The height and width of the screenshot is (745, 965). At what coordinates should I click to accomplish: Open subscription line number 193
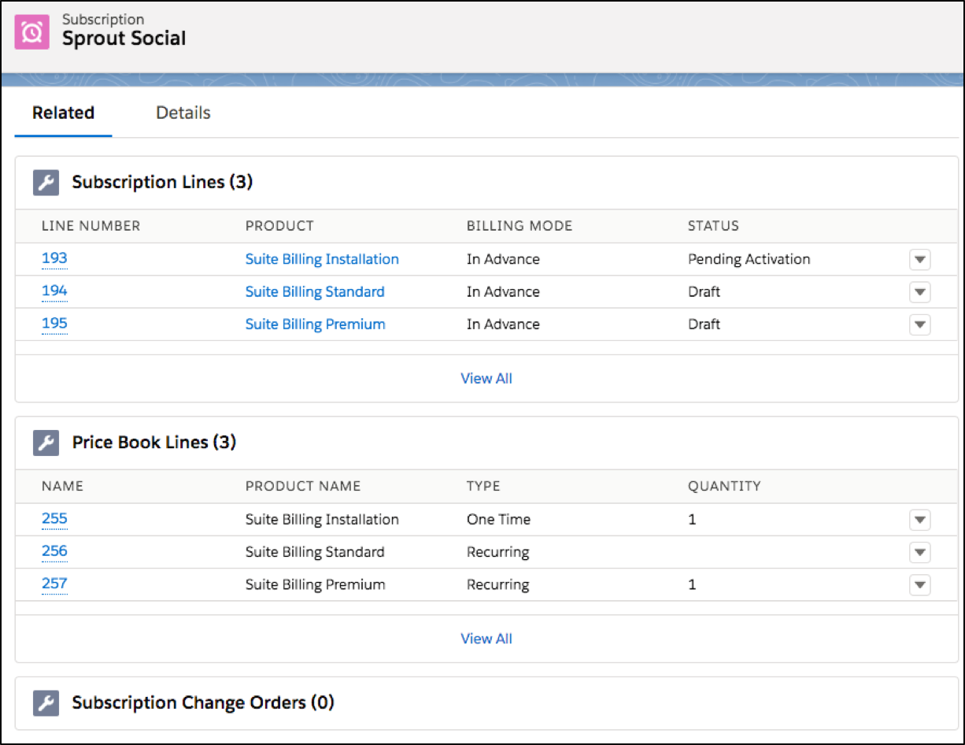coord(54,258)
